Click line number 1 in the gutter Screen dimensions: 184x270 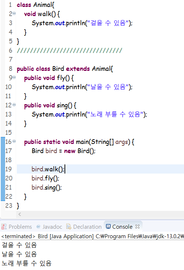(10, 5)
